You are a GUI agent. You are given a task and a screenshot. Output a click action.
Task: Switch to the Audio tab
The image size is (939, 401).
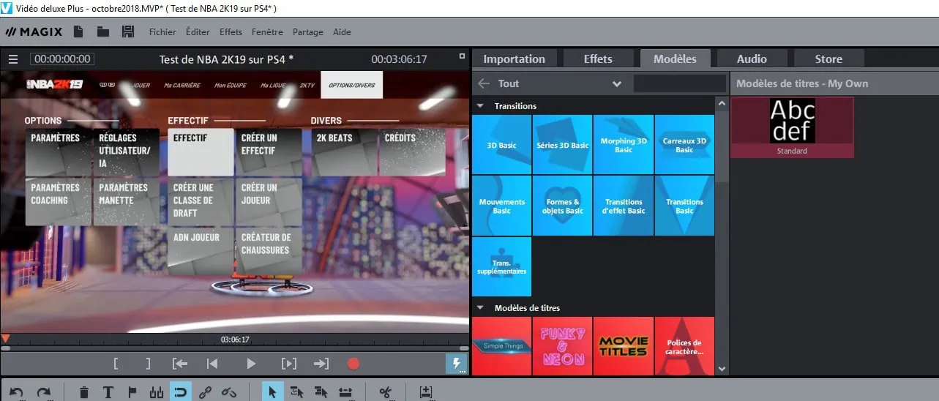[x=752, y=59]
